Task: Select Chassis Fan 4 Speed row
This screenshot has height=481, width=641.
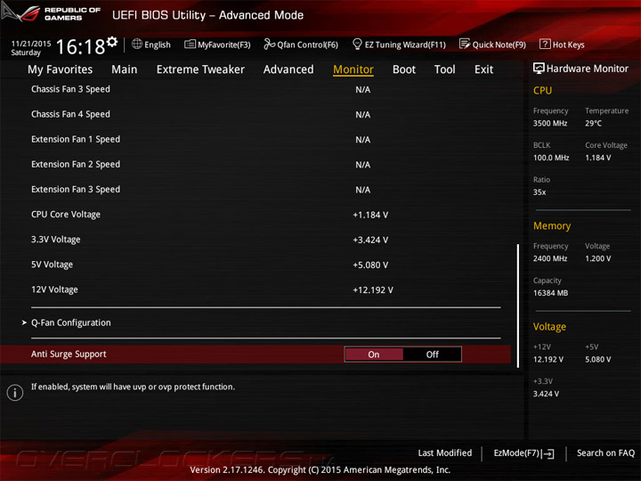Action: pyautogui.click(x=256, y=114)
